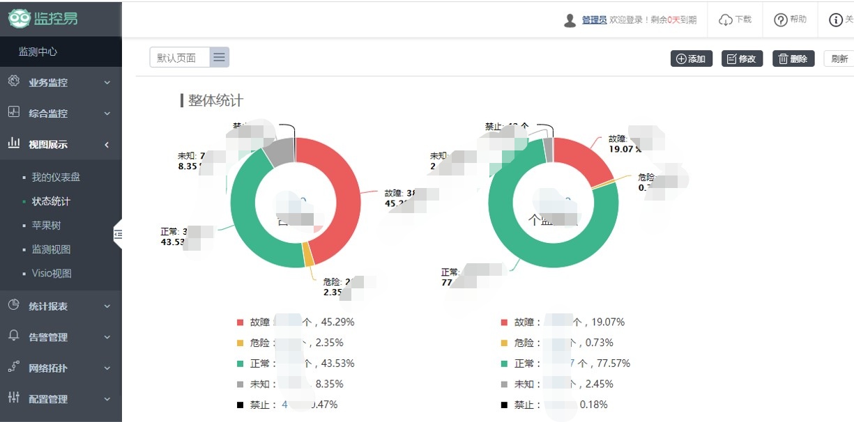Click the info icon at top right
The height and width of the screenshot is (422, 854).
[x=835, y=19]
